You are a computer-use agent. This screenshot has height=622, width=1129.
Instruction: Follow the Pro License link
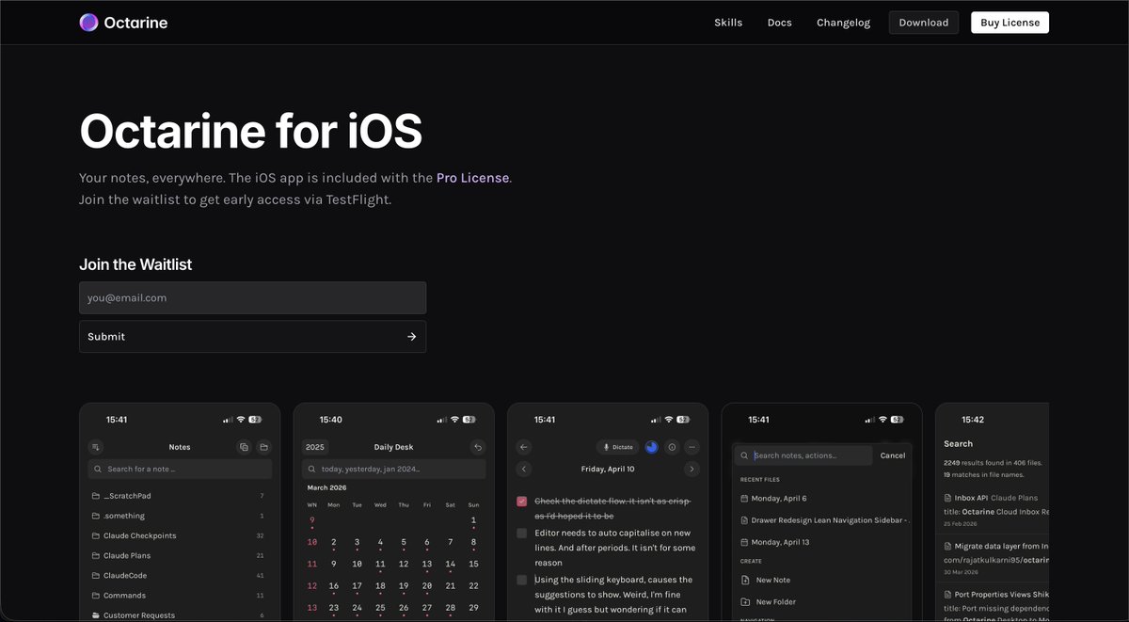(472, 177)
